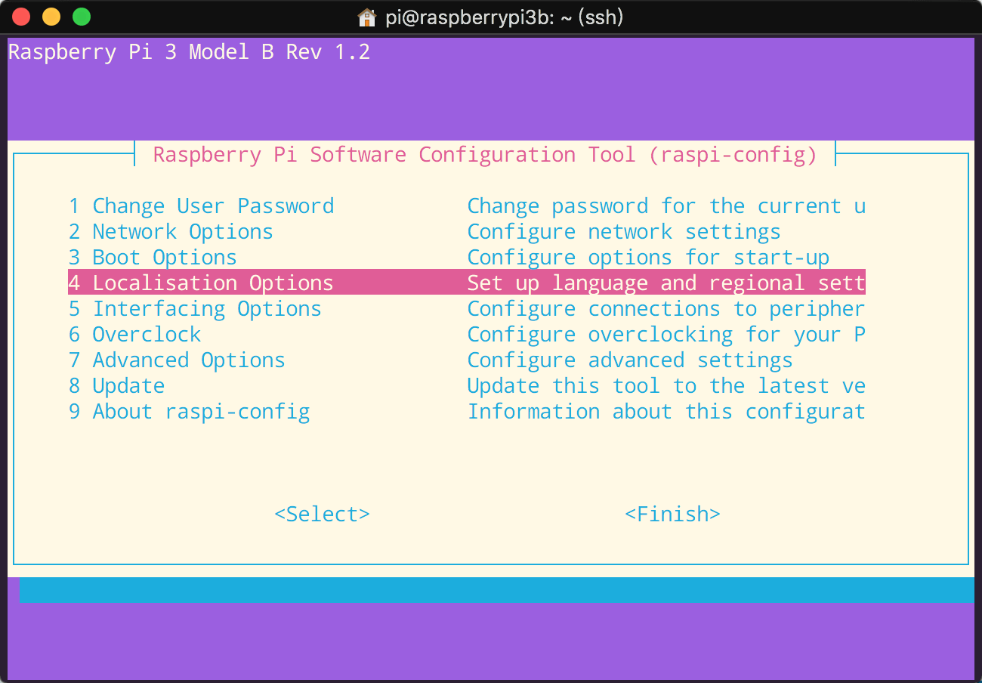Image resolution: width=982 pixels, height=683 pixels.
Task: Click the green zoom window button
Action: tap(81, 16)
